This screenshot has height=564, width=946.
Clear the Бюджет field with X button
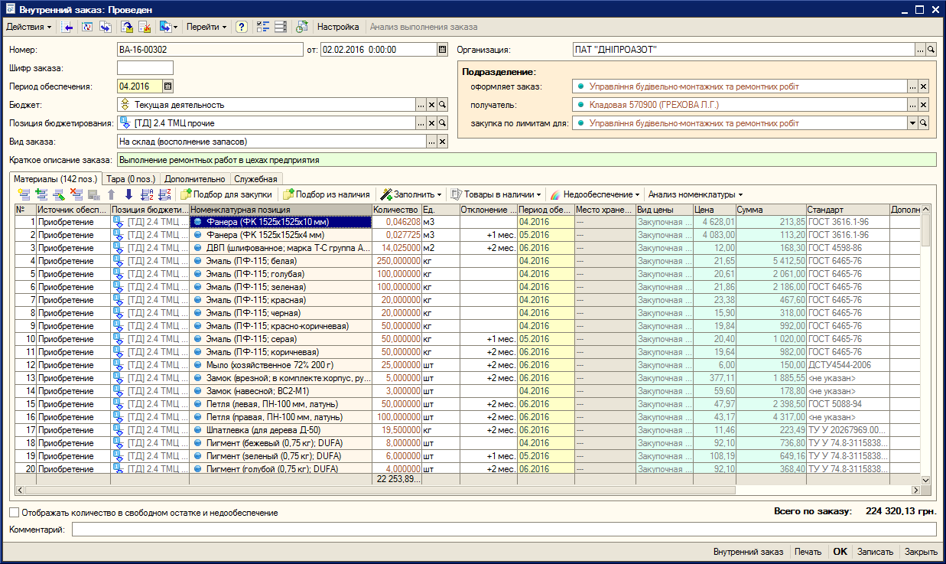coord(431,105)
